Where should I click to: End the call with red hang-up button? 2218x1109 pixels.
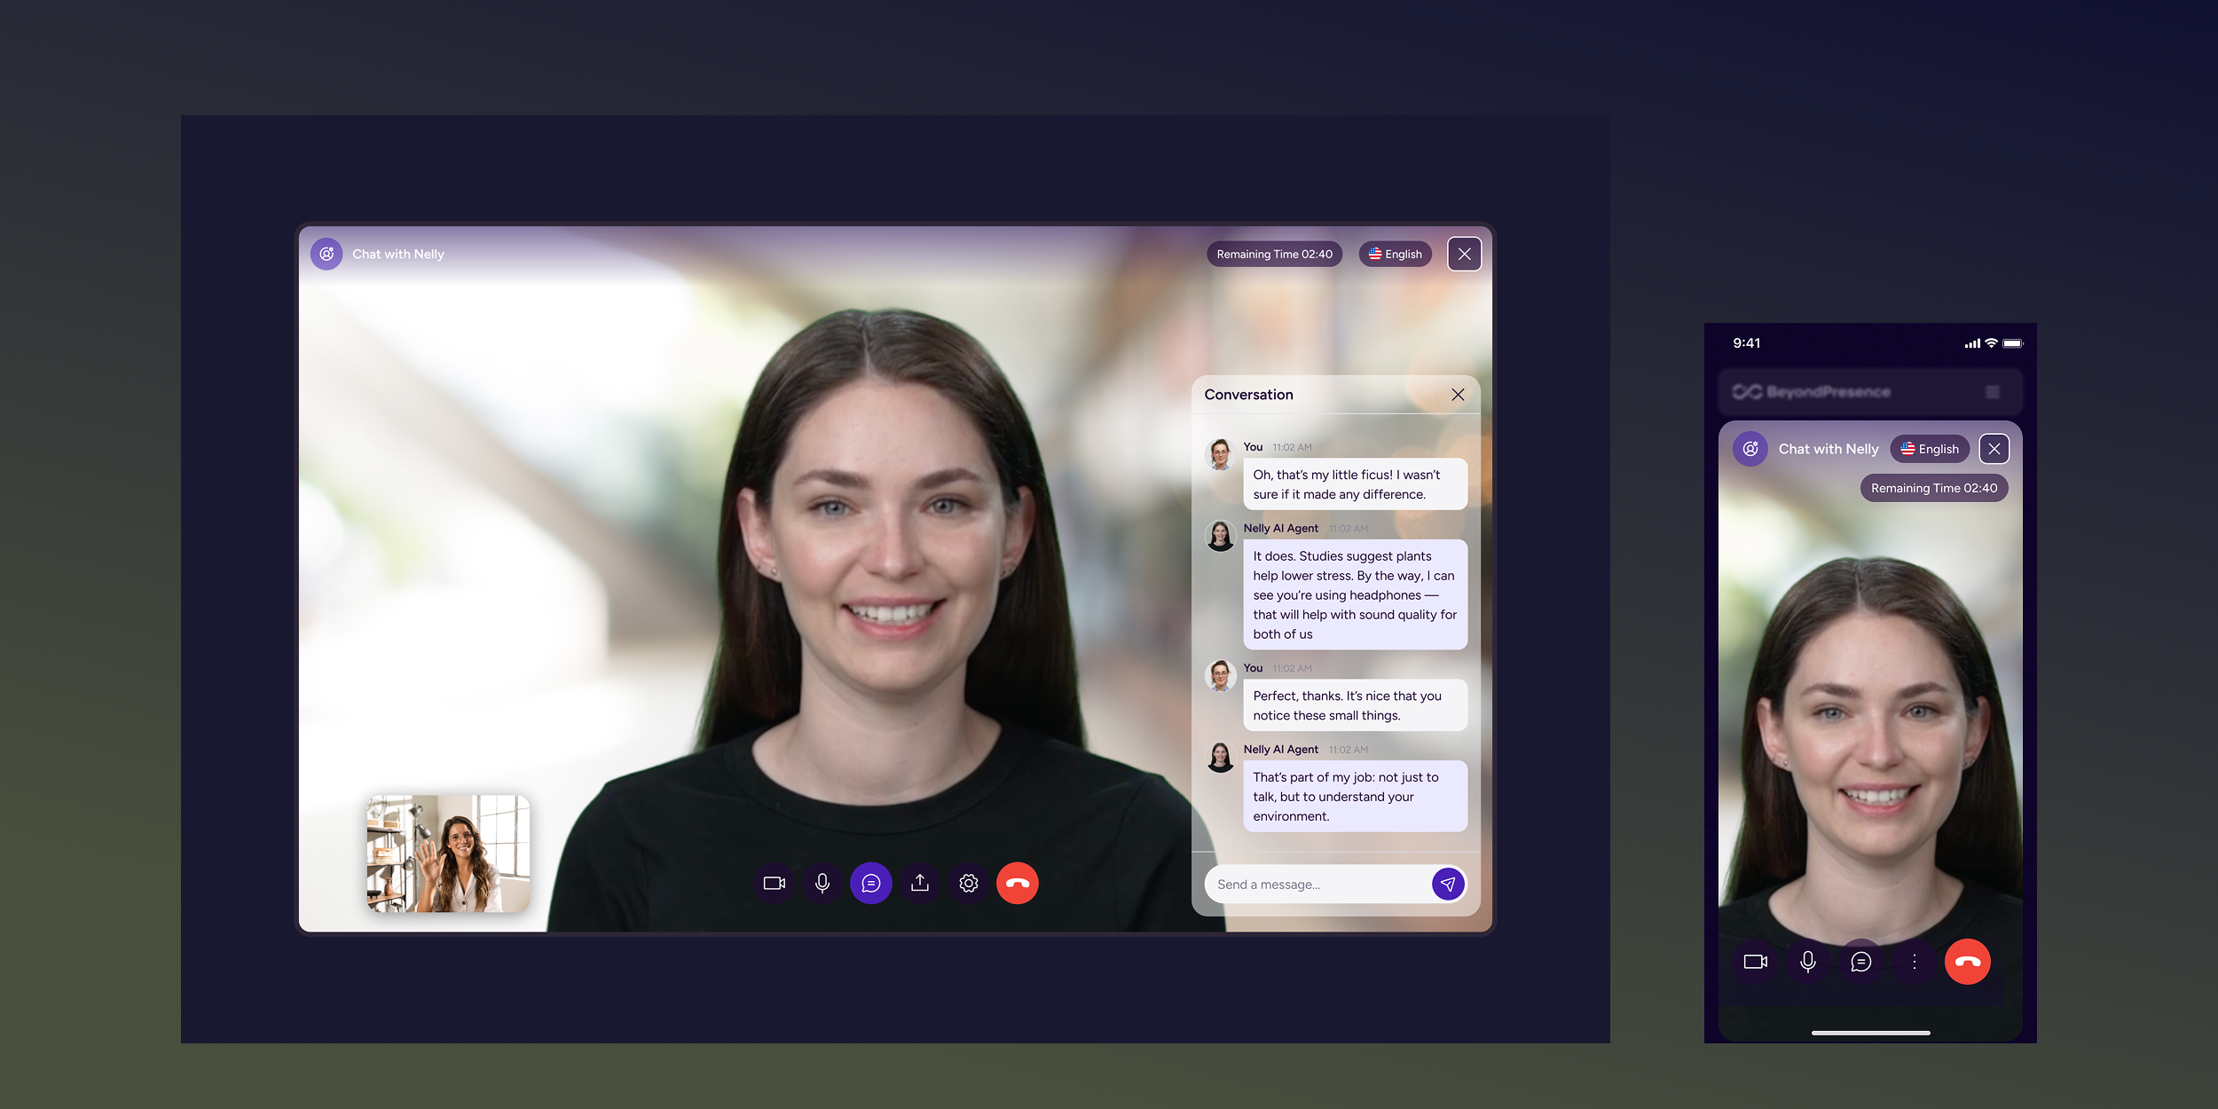click(1018, 883)
